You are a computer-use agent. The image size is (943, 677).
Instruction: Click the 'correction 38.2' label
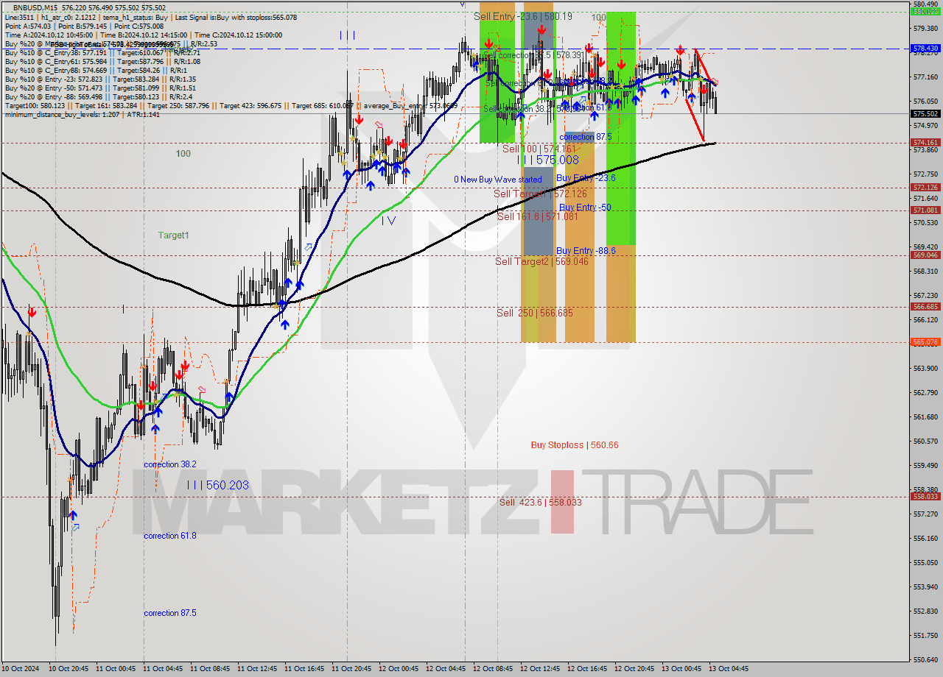click(x=170, y=464)
